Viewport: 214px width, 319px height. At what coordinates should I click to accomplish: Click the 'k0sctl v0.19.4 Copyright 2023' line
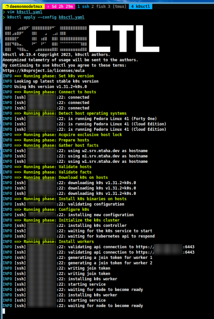57,55
